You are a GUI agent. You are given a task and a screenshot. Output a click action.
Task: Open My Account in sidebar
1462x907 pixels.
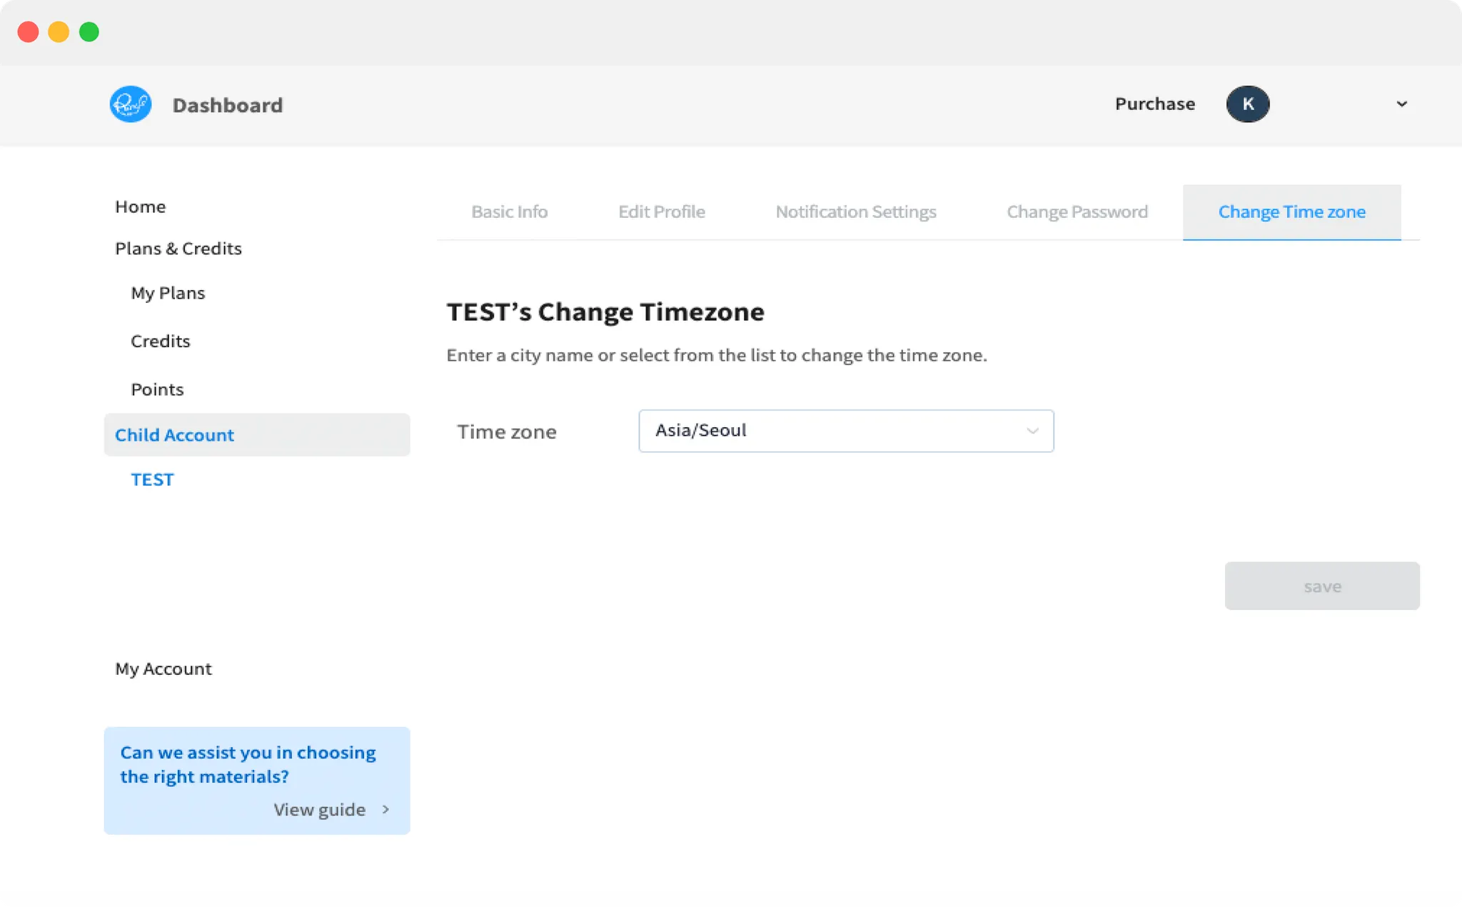tap(163, 668)
